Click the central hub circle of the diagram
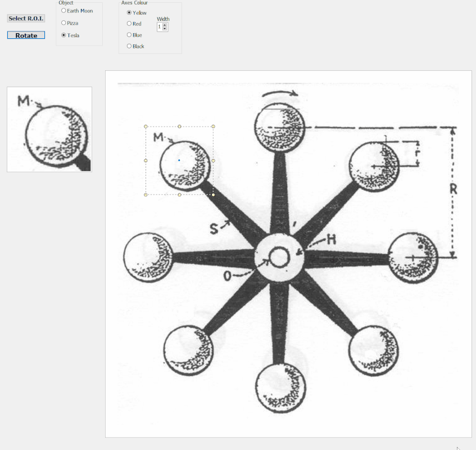Screen dimensions: 476x450 click(x=279, y=258)
